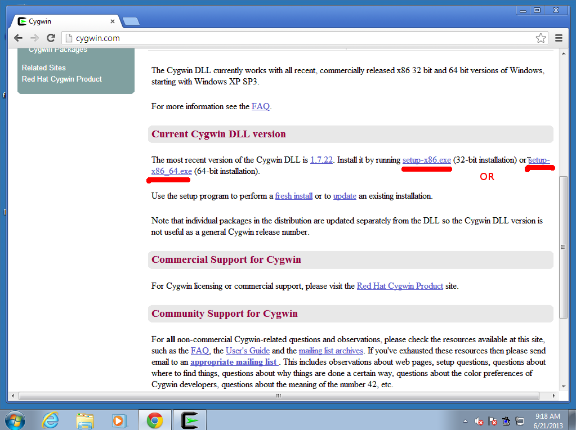Screen dimensions: 576x430
Task: Open Red Hat Cygwin Product sidebar link
Action: tap(62, 79)
